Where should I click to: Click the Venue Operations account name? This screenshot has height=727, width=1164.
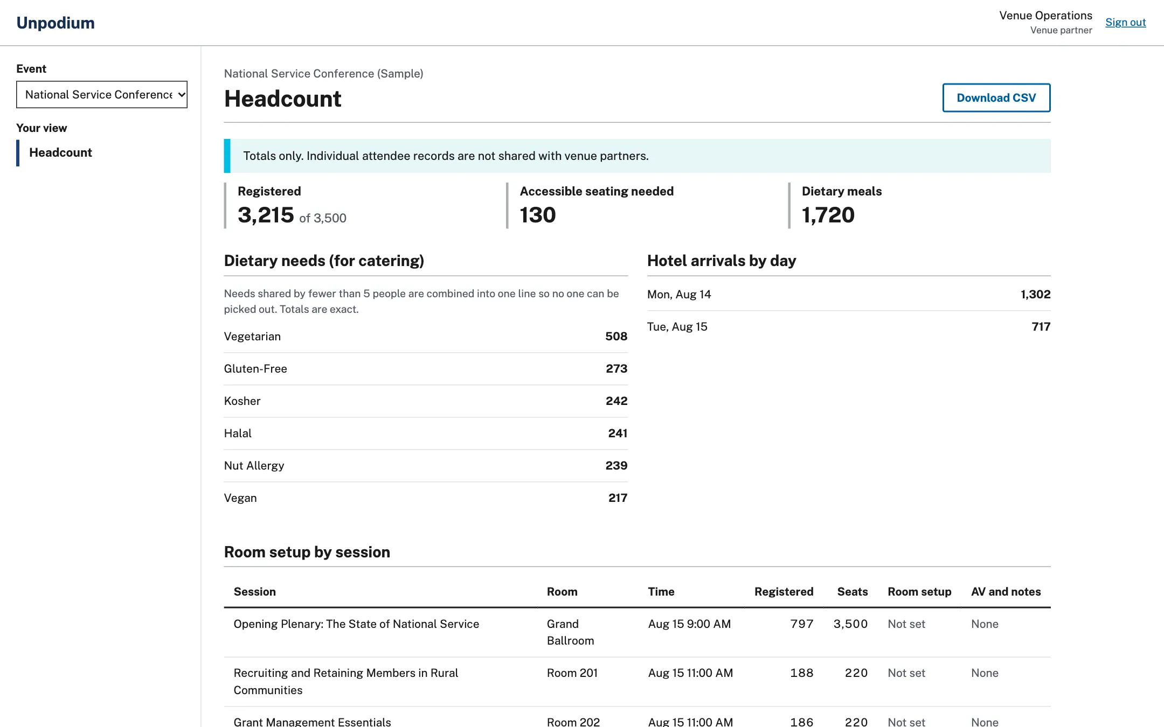point(1045,16)
